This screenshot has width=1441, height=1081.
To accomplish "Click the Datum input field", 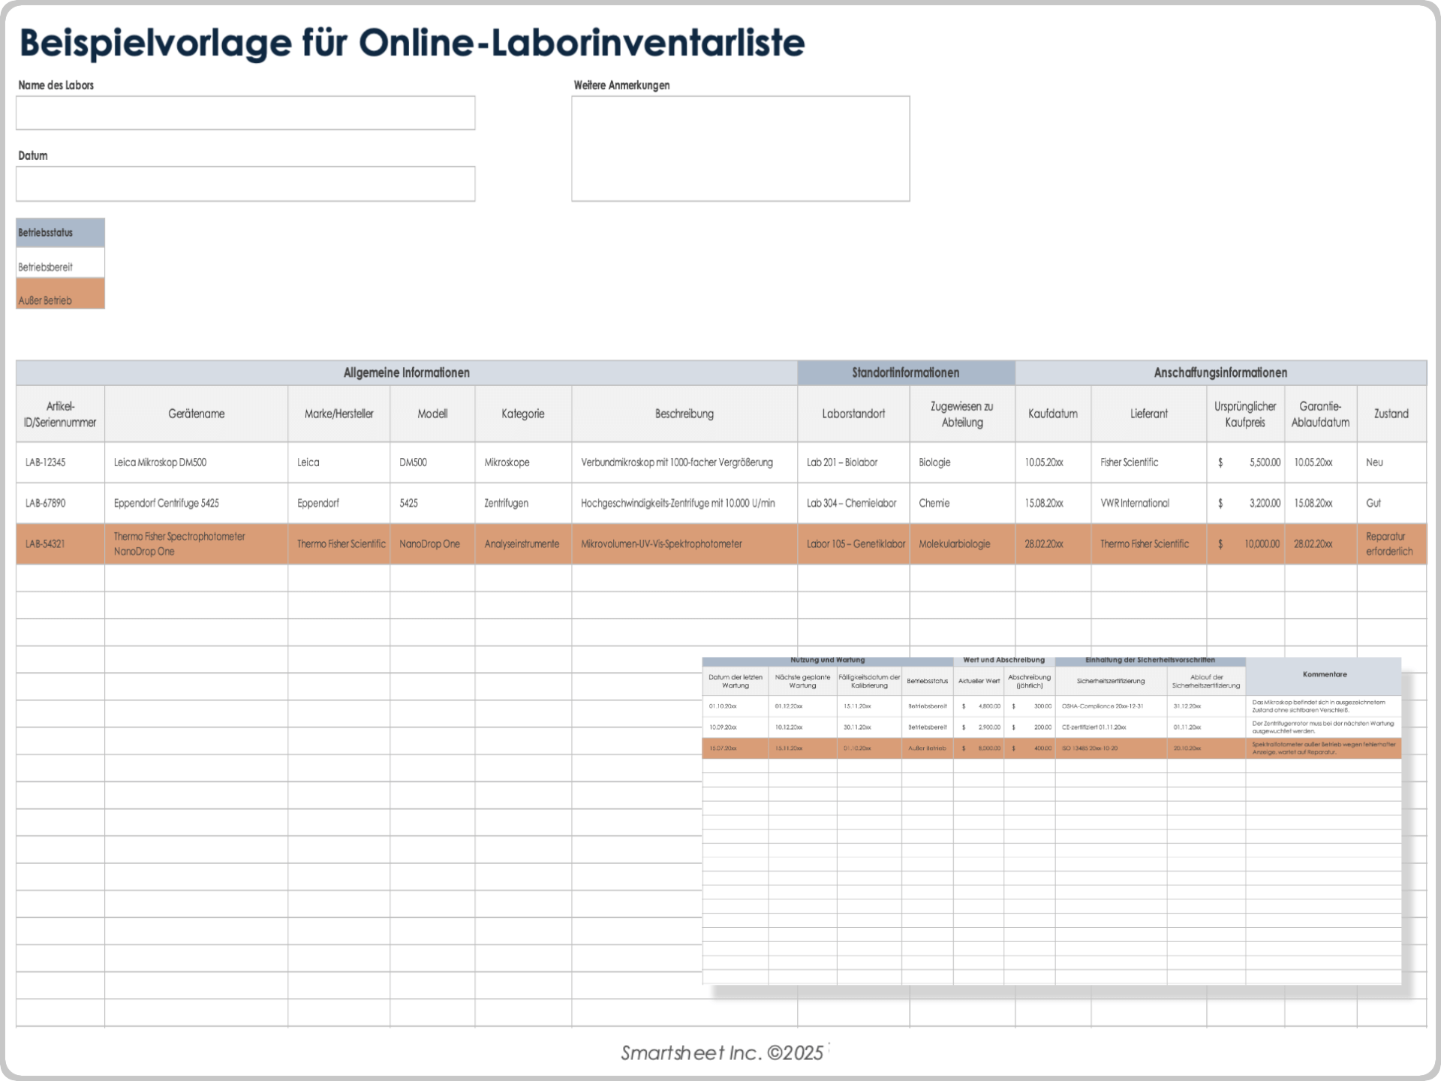I will [x=245, y=184].
